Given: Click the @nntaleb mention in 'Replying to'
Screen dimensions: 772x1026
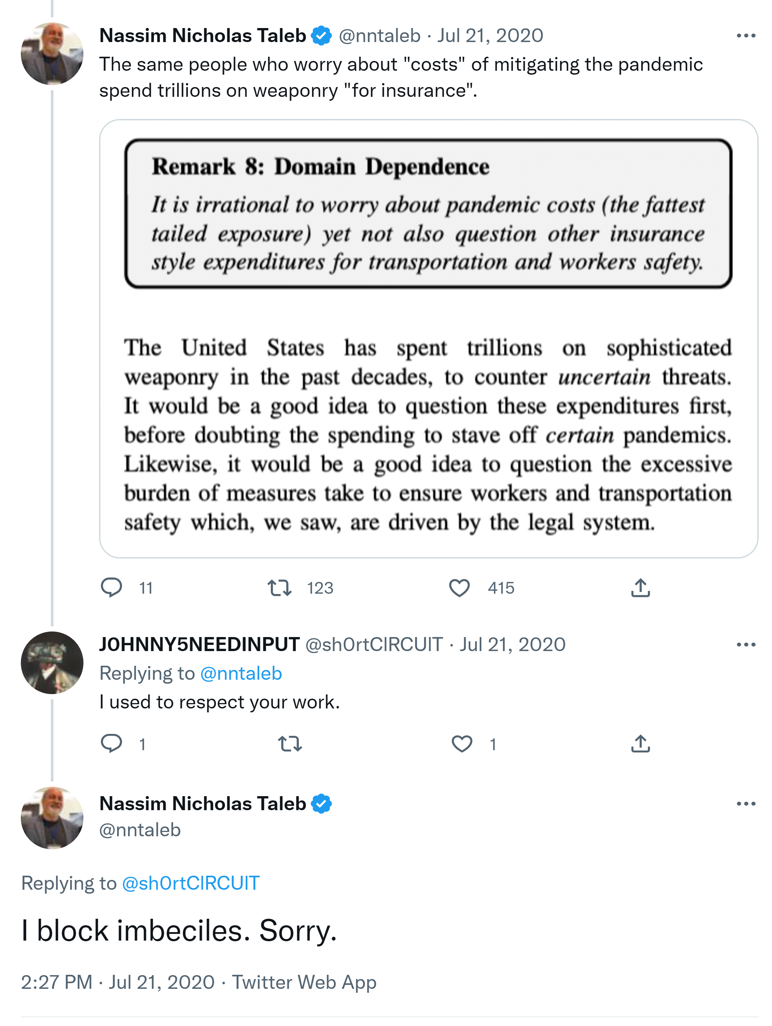Looking at the screenshot, I should click(241, 673).
